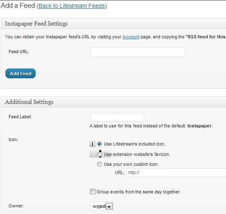
Task: Focus the Feed URL text field
Action: tap(138, 52)
